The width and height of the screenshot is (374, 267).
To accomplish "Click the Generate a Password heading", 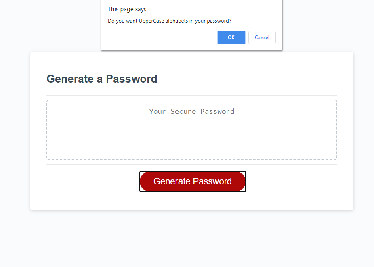I will pos(102,79).
